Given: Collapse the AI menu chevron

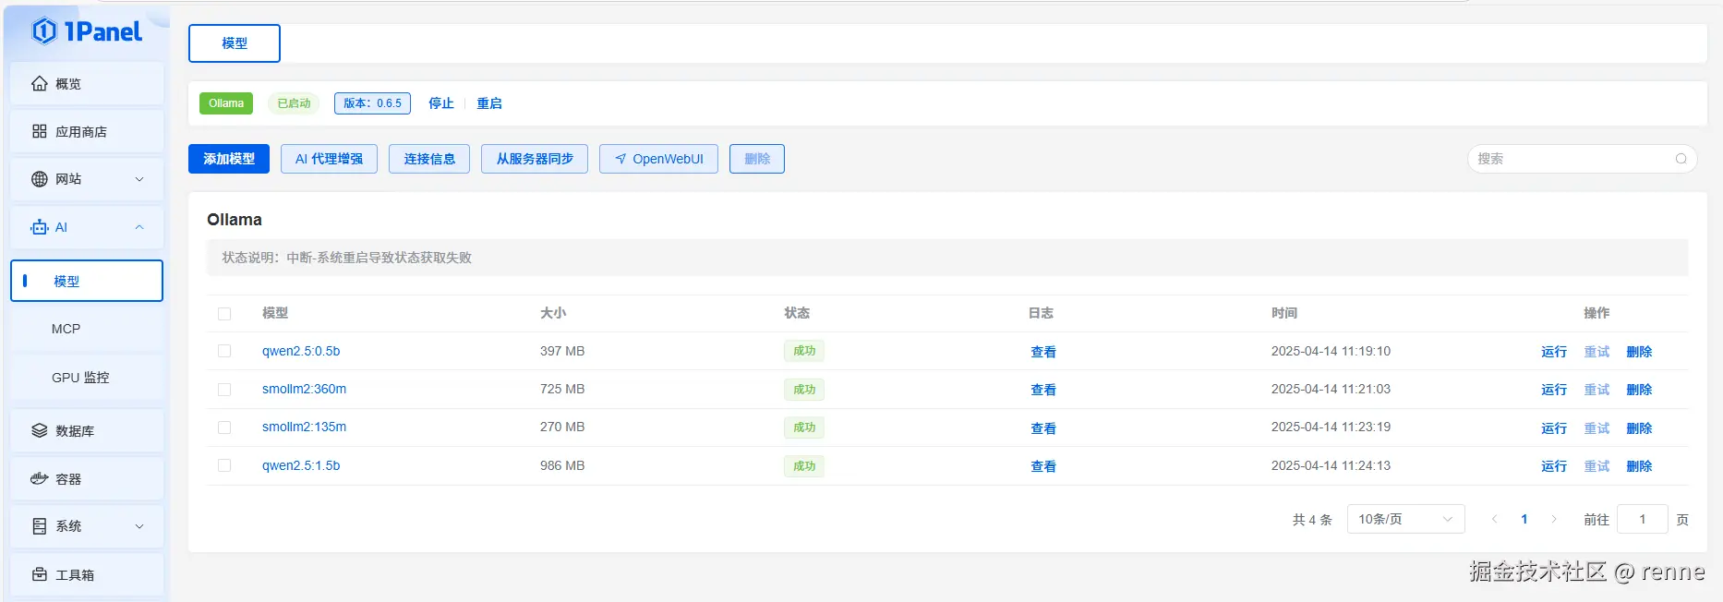Looking at the screenshot, I should coord(139,227).
